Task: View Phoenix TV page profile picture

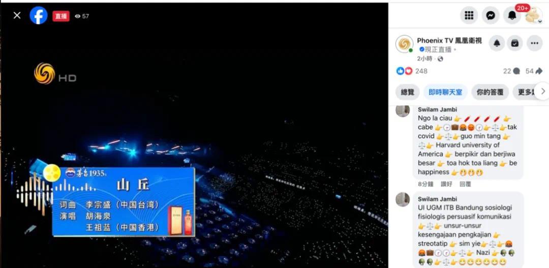Action: (x=404, y=44)
